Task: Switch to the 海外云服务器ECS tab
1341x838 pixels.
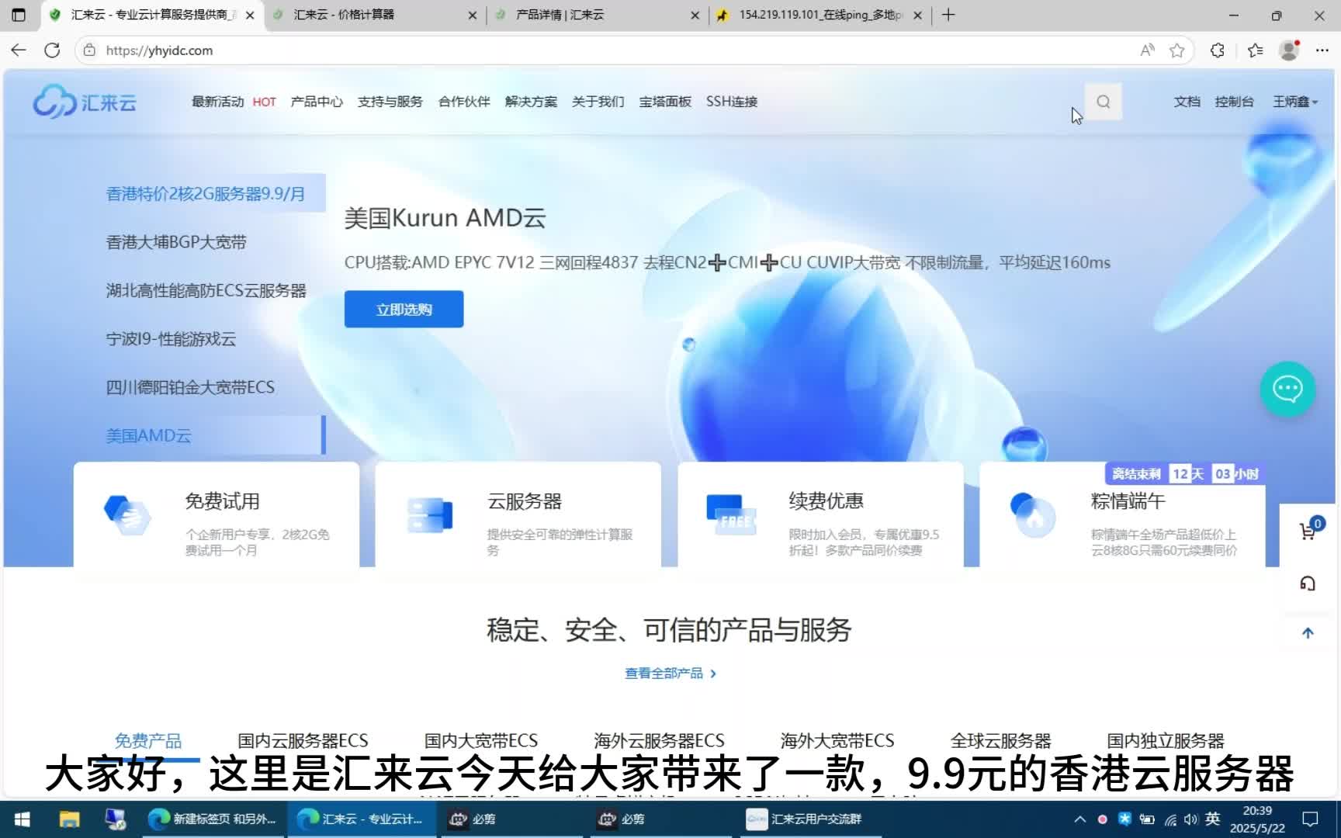Action: click(x=659, y=741)
